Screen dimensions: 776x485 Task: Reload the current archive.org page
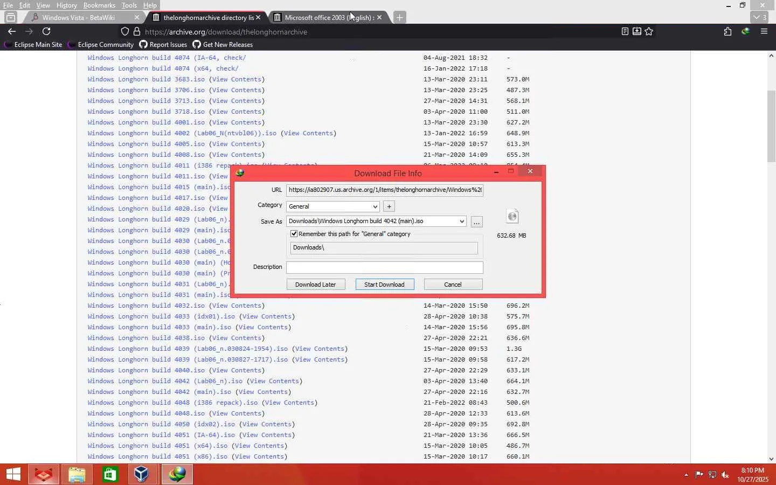point(46,32)
